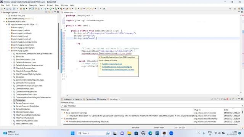Switch to the Console tab
The width and height of the screenshot is (244, 137).
(101, 99)
